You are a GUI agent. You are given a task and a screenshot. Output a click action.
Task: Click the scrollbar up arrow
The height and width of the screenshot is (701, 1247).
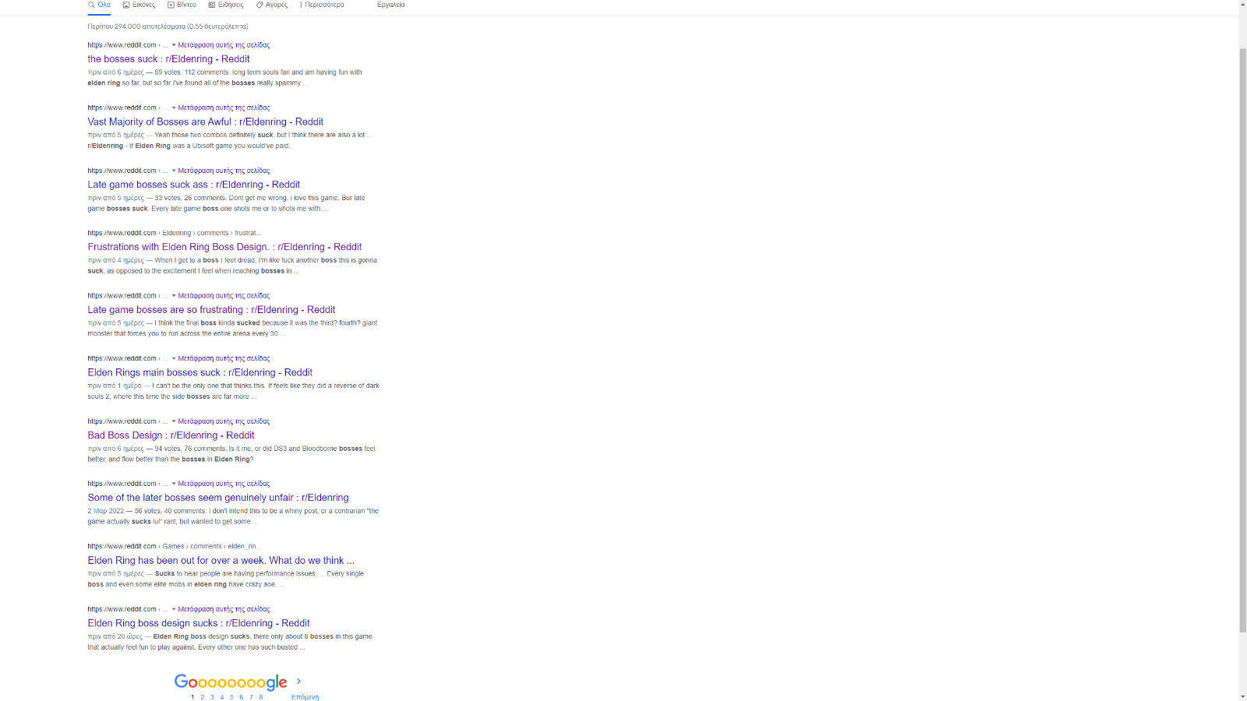coord(1242,5)
